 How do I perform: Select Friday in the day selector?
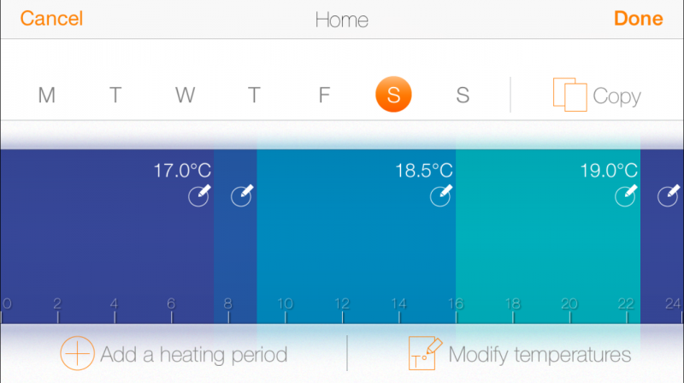324,95
